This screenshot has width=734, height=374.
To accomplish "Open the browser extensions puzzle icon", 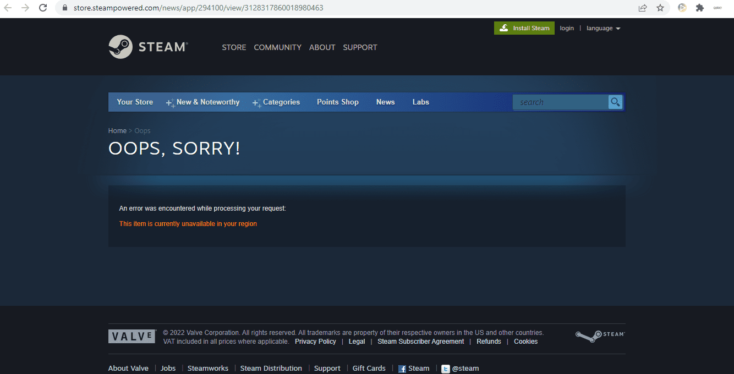I will [699, 8].
